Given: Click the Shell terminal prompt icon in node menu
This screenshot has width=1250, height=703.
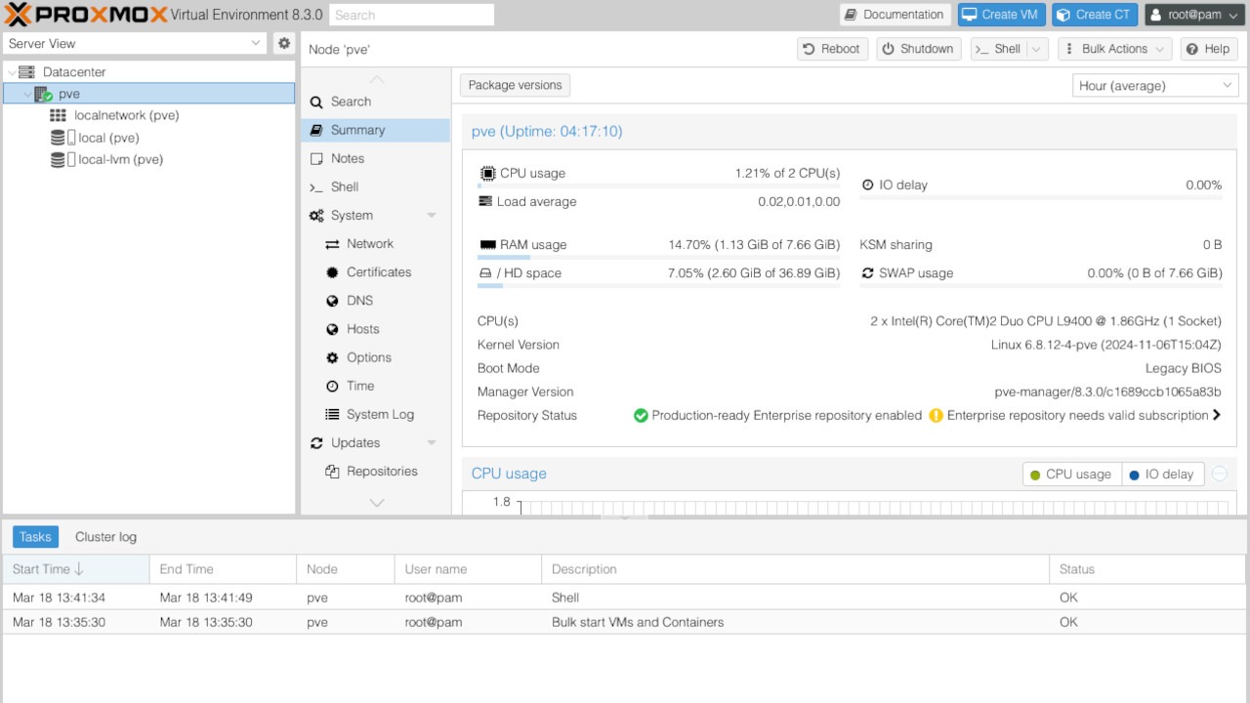Looking at the screenshot, I should 316,186.
